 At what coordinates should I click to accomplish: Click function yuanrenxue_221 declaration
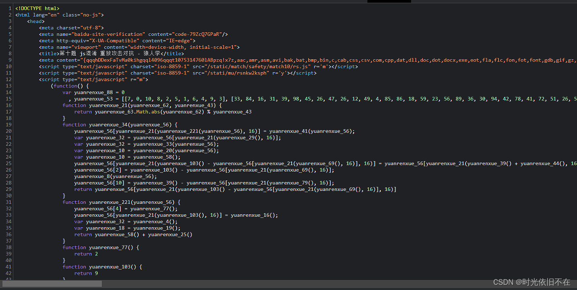122,202
